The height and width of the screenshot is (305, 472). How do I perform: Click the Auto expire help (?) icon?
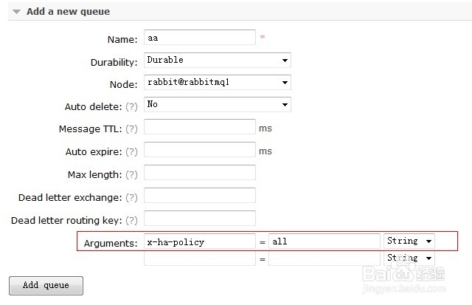tap(131, 151)
